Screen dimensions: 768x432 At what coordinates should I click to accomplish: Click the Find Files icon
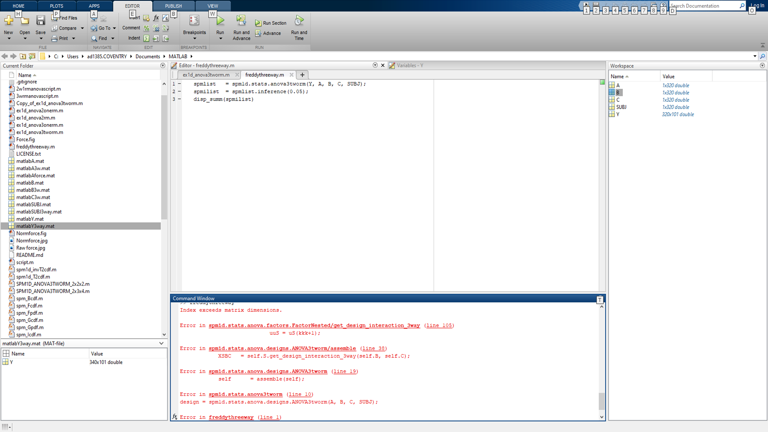pyautogui.click(x=54, y=17)
